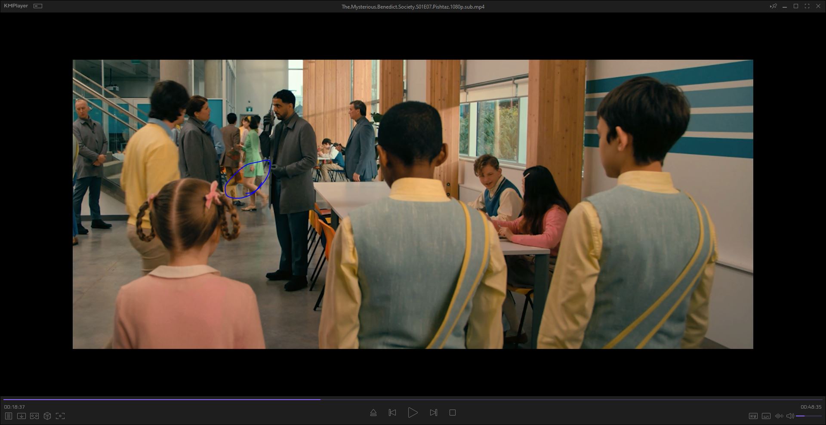Skip to the next track
This screenshot has height=425, width=826.
[x=433, y=413]
